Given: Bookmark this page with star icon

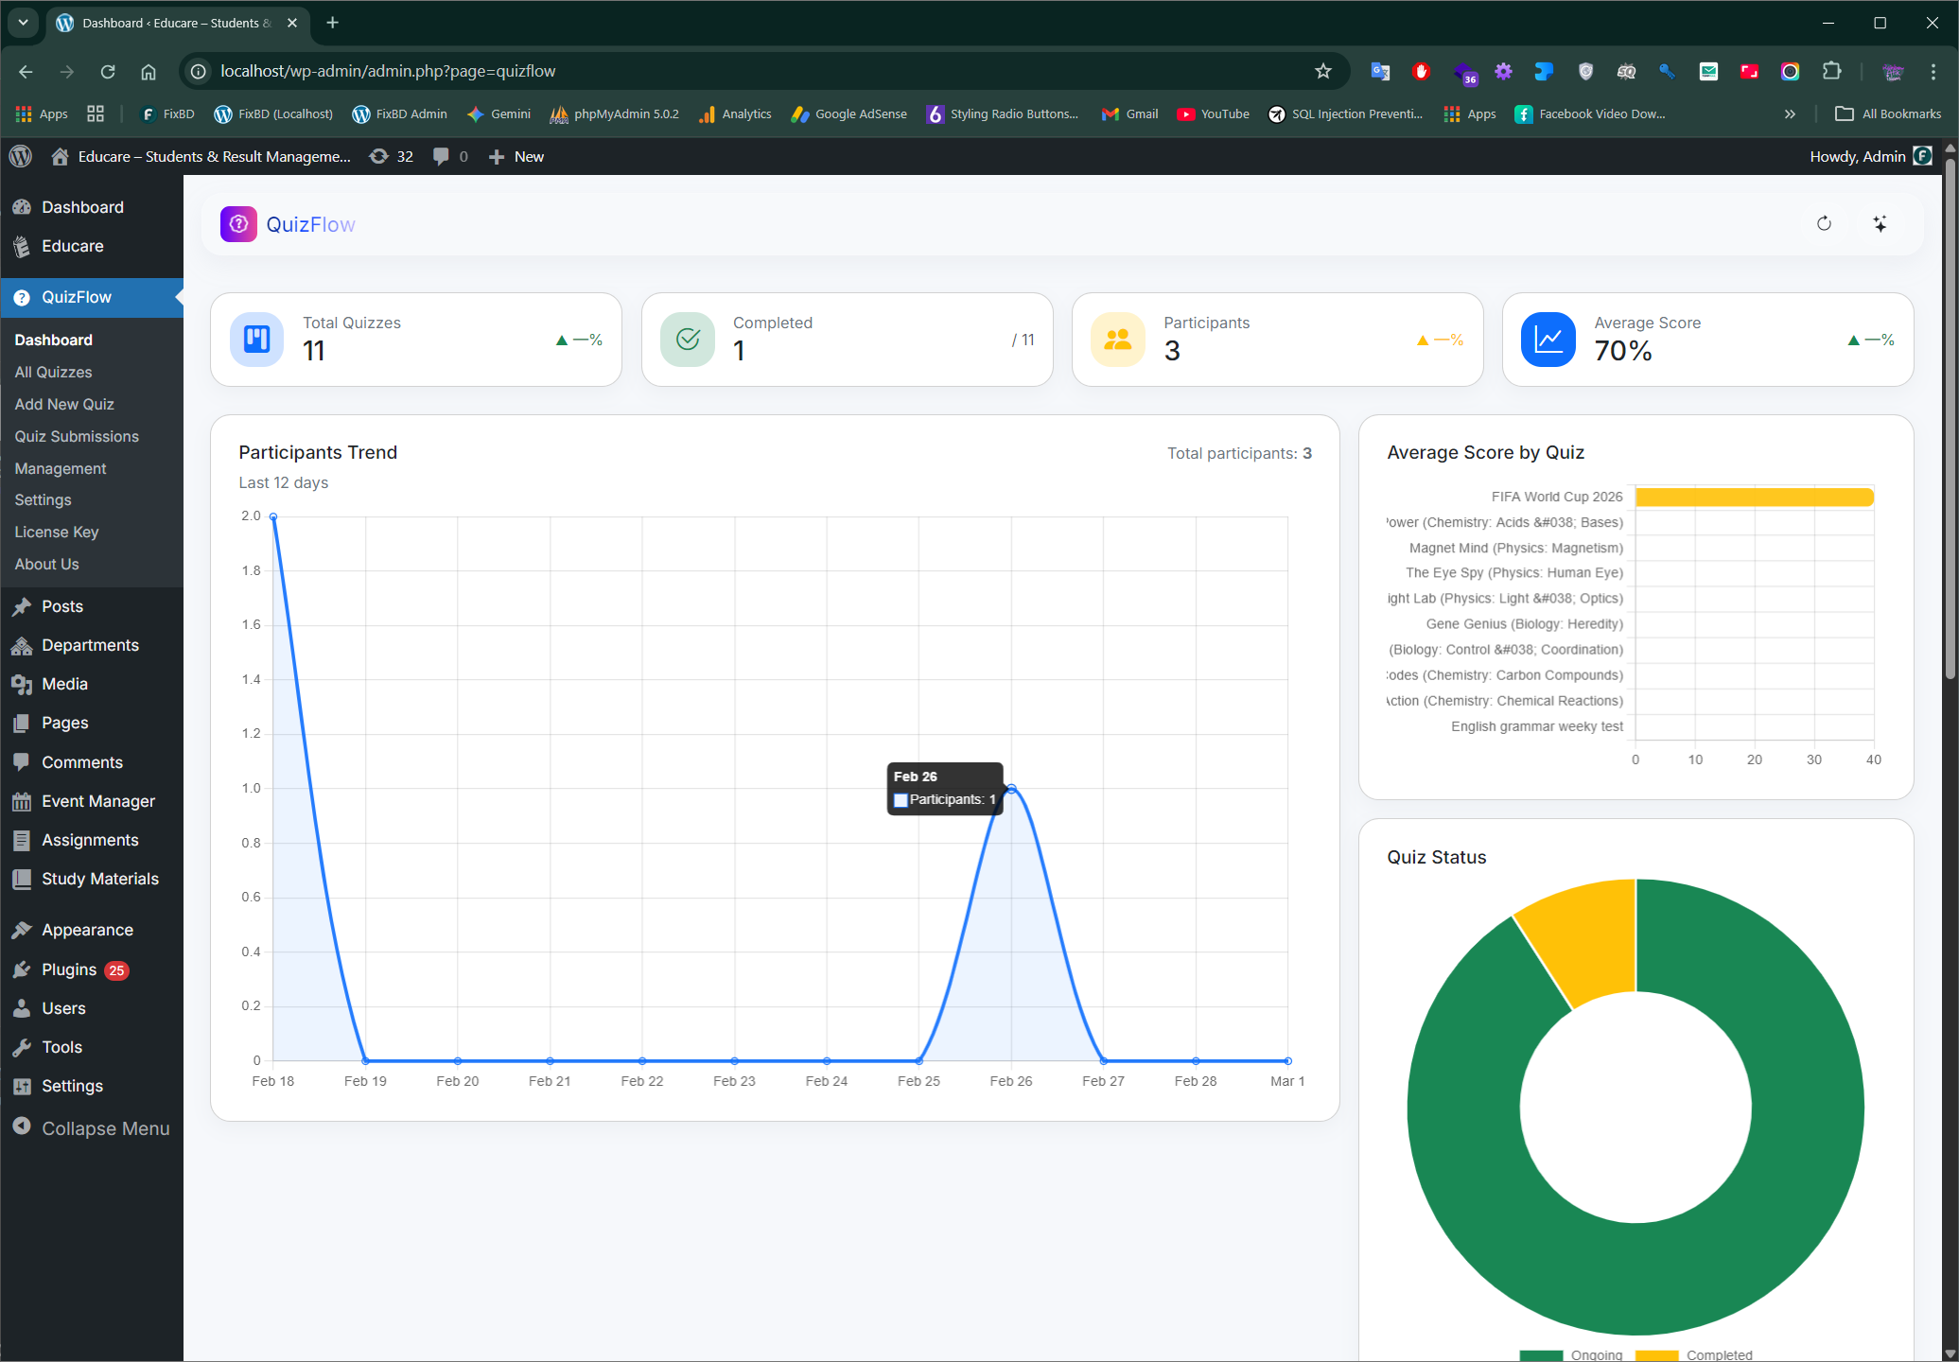Looking at the screenshot, I should pyautogui.click(x=1322, y=71).
